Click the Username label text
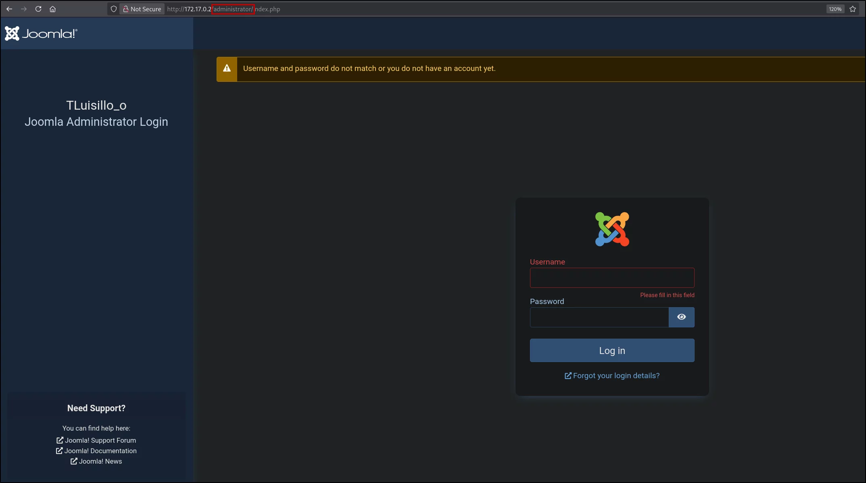The image size is (866, 483). coord(547,262)
